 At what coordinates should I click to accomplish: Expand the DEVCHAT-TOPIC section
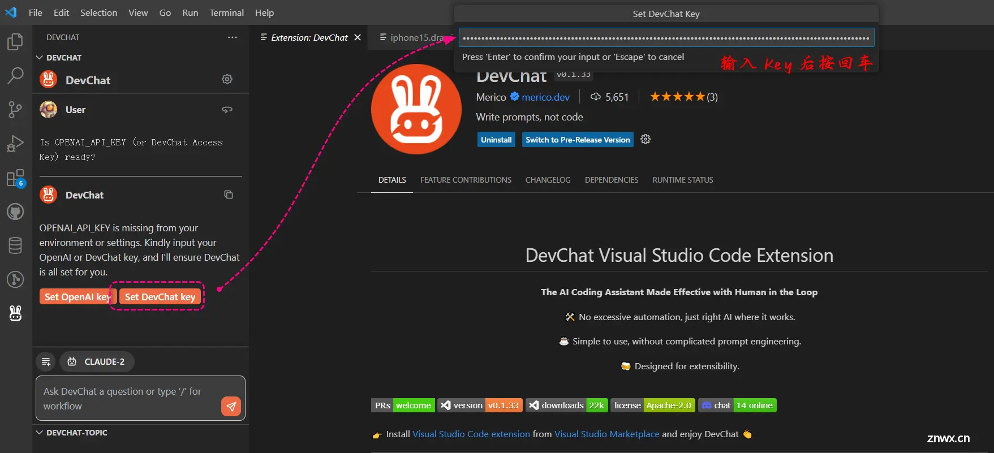pyautogui.click(x=71, y=433)
